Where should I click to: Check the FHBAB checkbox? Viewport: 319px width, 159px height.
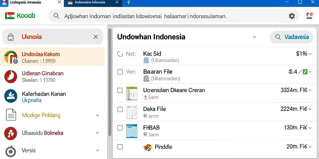120,128
